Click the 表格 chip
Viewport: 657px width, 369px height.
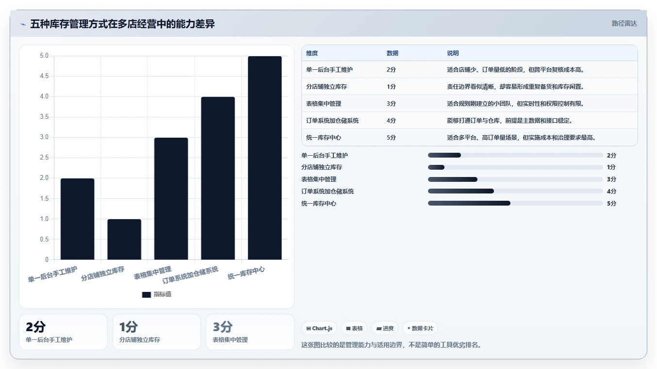tap(354, 328)
